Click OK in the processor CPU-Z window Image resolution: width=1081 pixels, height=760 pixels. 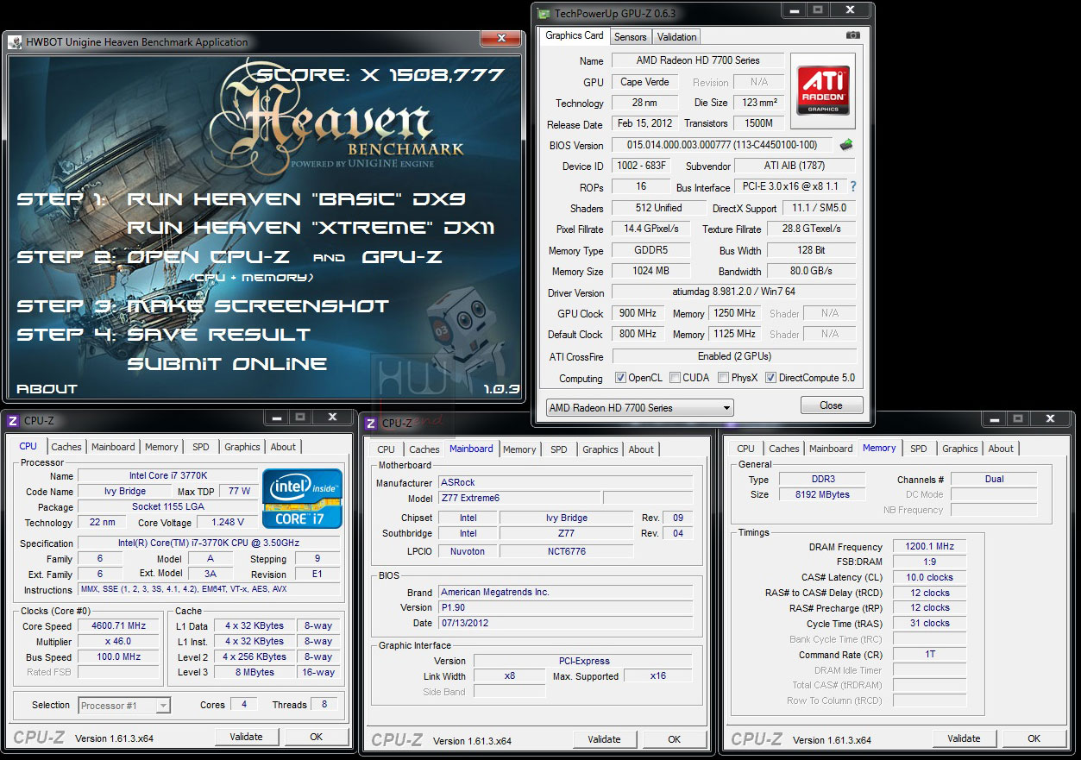coord(317,737)
